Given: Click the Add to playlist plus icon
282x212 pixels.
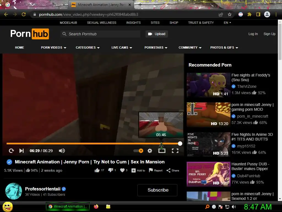Looking at the screenshot, I should pyautogui.click(x=134, y=170).
